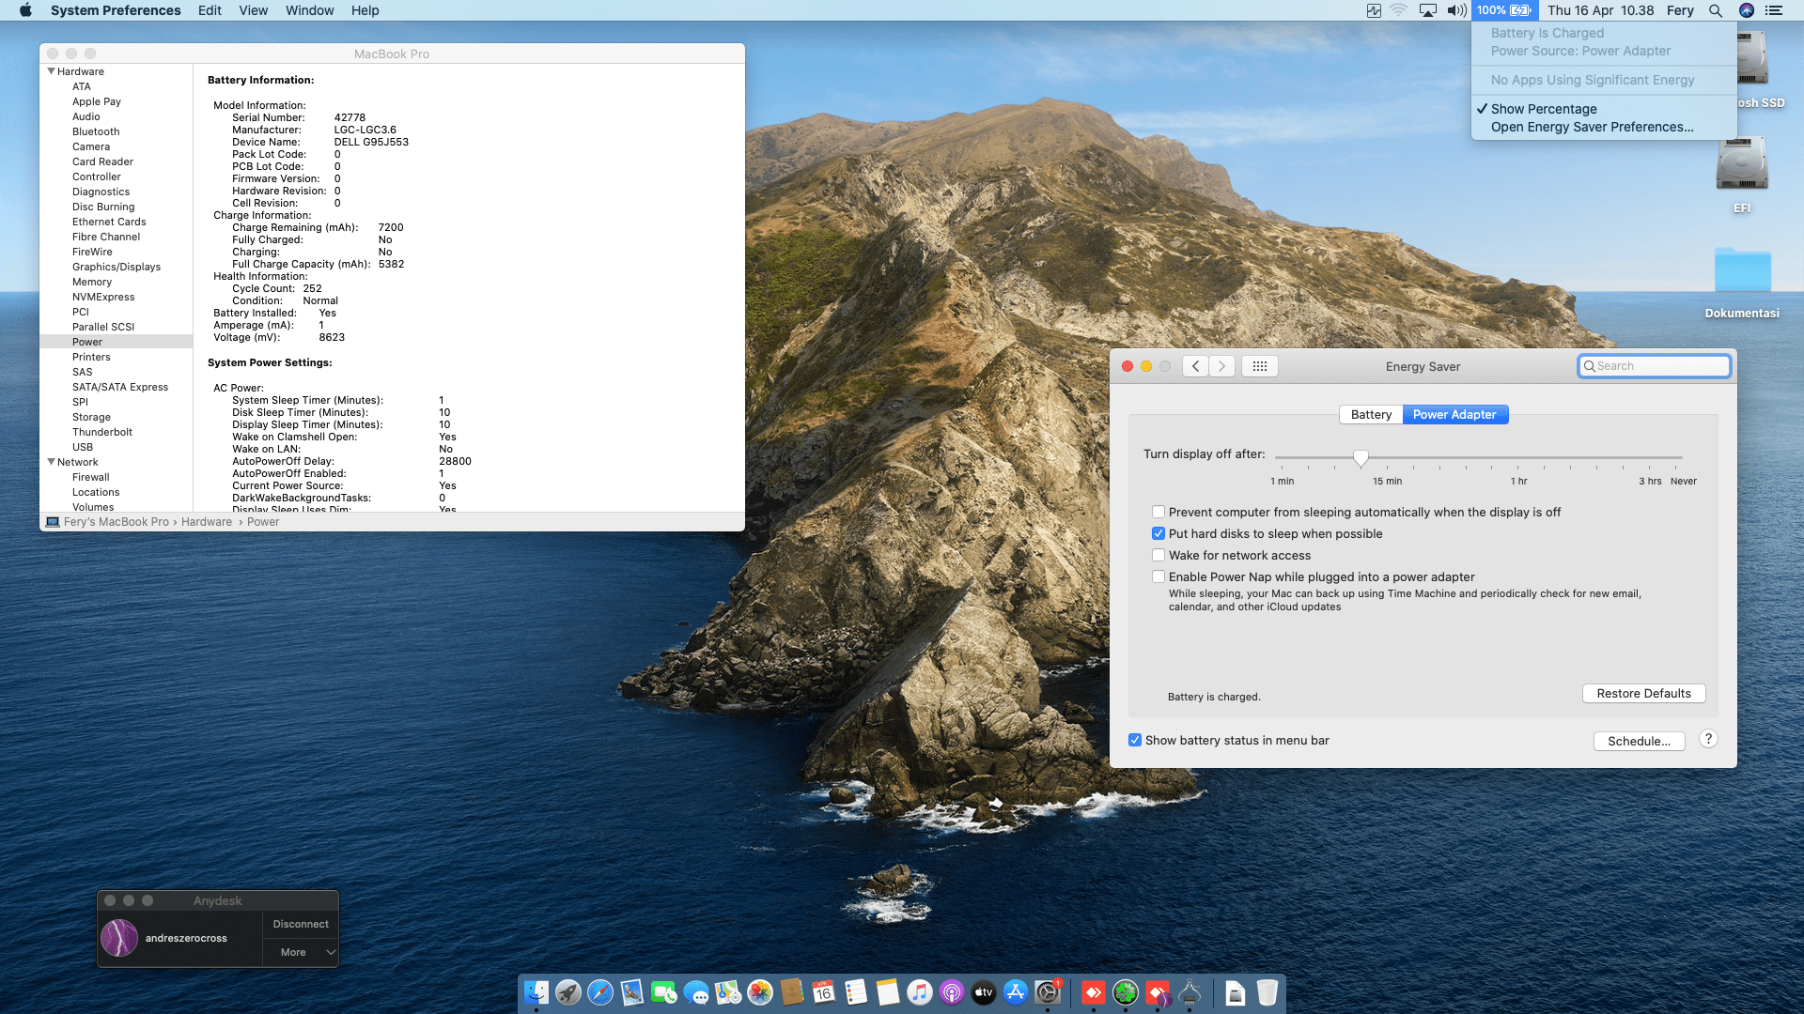Click the volume icon in menu bar
Image resolution: width=1804 pixels, height=1014 pixels.
(1456, 10)
